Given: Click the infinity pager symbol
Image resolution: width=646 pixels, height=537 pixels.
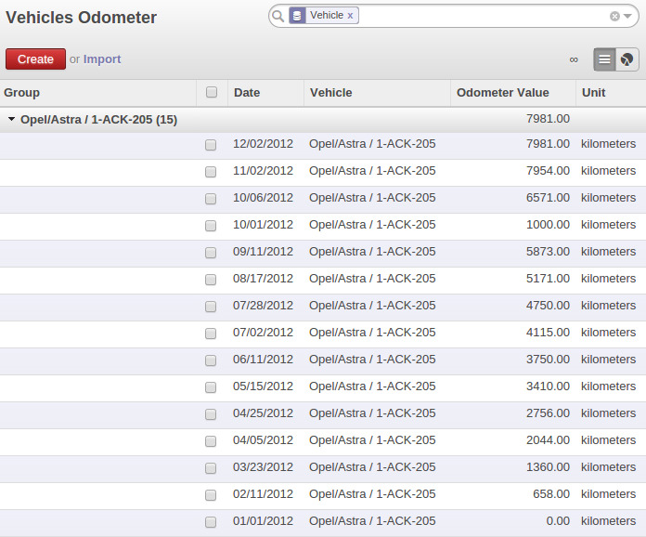Looking at the screenshot, I should (574, 59).
